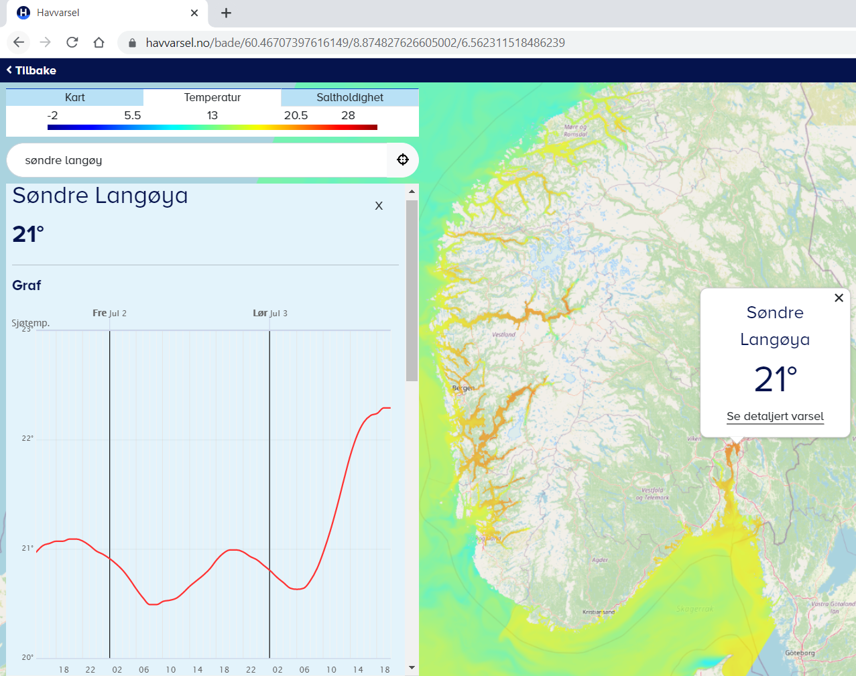The width and height of the screenshot is (856, 676).
Task: Open a new tab with the plus icon
Action: click(226, 13)
